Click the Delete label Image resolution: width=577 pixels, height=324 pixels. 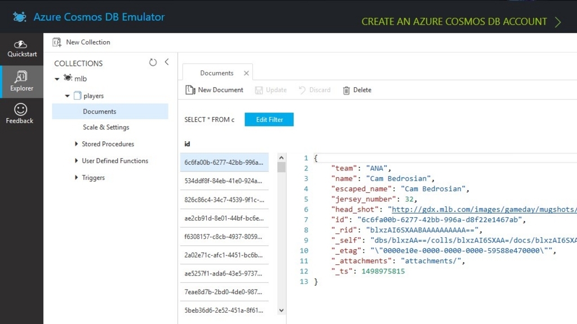(362, 89)
